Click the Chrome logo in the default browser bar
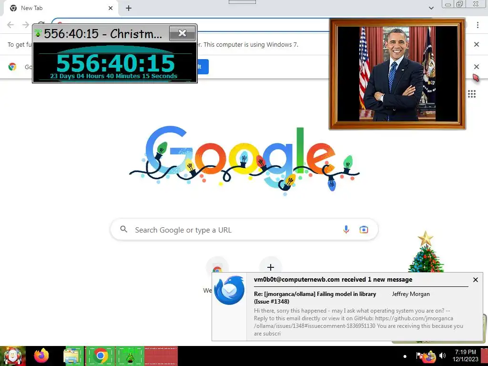The height and width of the screenshot is (366, 488). click(x=12, y=67)
